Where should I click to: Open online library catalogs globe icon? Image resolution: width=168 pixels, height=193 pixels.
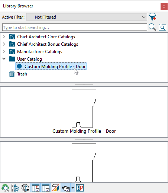coord(15,188)
